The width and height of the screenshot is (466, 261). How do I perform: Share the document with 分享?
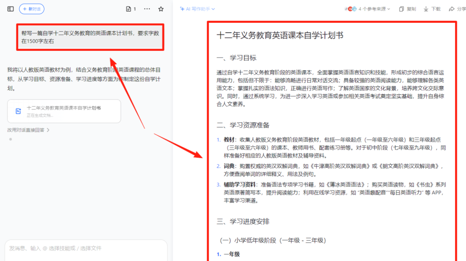click(457, 9)
